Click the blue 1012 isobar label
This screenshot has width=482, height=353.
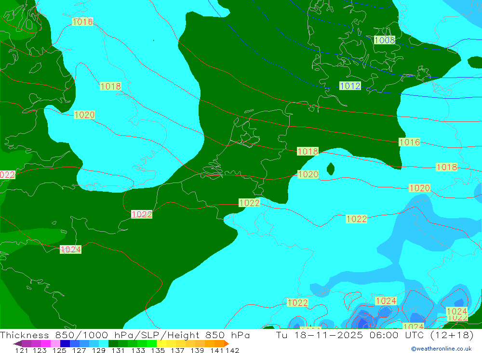350,86
